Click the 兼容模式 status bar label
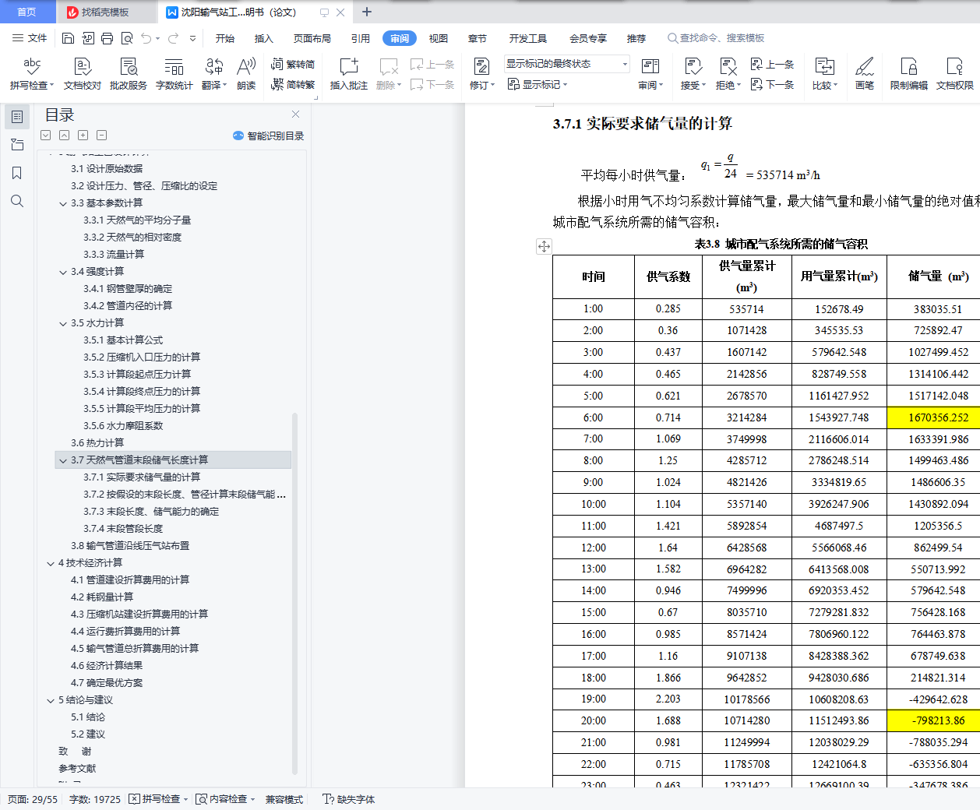The image size is (980, 810). 284,799
